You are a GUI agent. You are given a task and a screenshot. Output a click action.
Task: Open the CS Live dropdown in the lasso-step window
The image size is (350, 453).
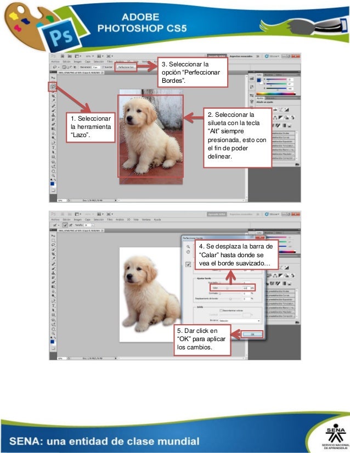pyautogui.click(x=272, y=56)
